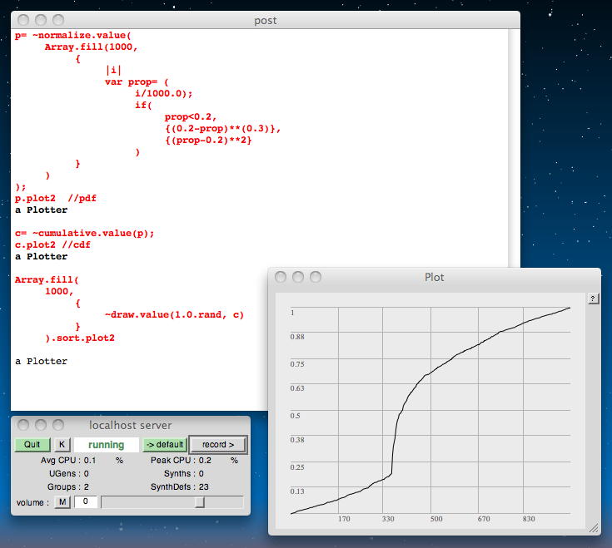Click the volume number box
The image size is (612, 548).
pyautogui.click(x=86, y=502)
